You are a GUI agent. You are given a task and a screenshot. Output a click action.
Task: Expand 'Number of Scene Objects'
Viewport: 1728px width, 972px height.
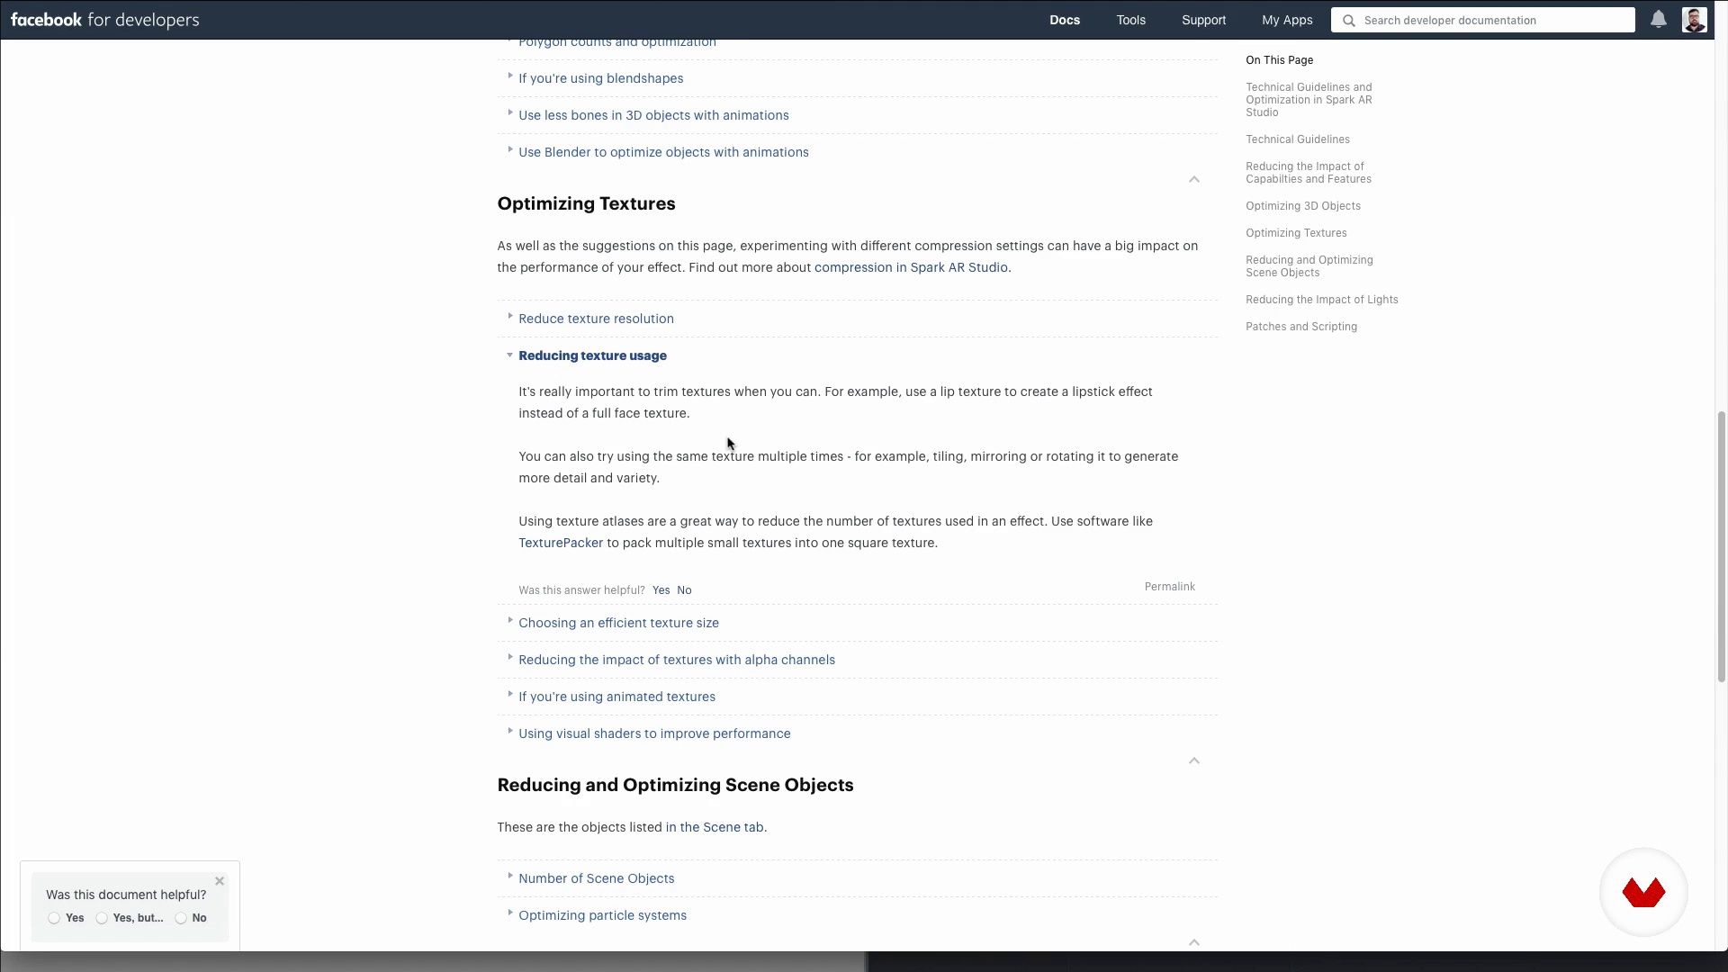tap(596, 878)
